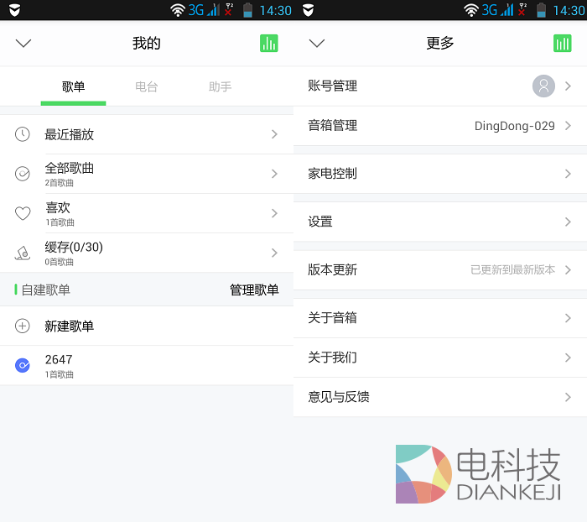
Task: Select the 版本更新 menu entry
Action: click(440, 269)
